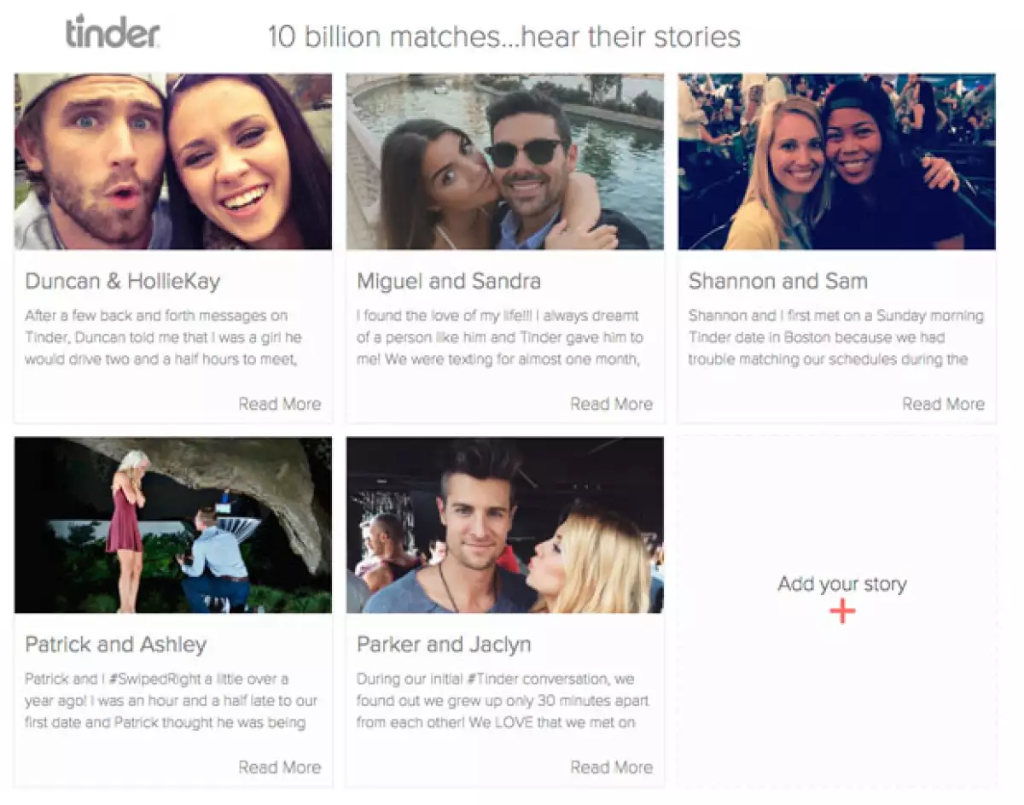The width and height of the screenshot is (1024, 805).
Task: Click the Parker and Jaclyn heading
Action: click(x=443, y=644)
